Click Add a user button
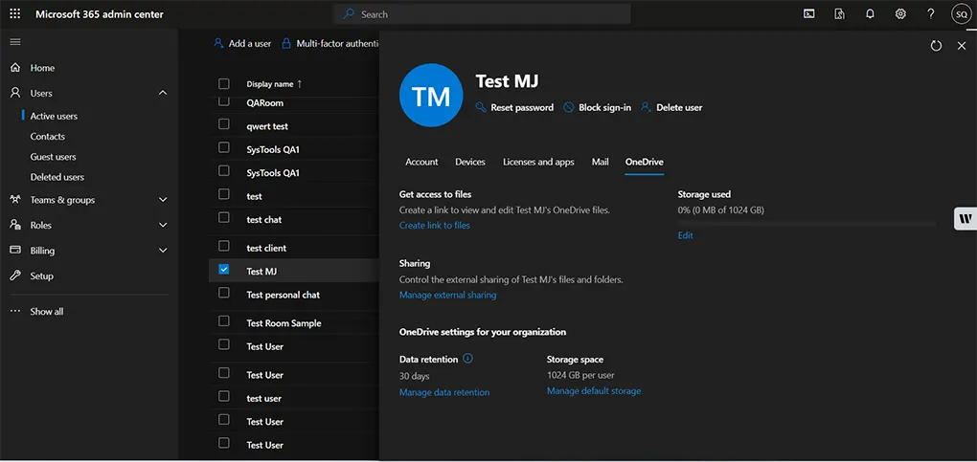977x462 pixels. (242, 44)
